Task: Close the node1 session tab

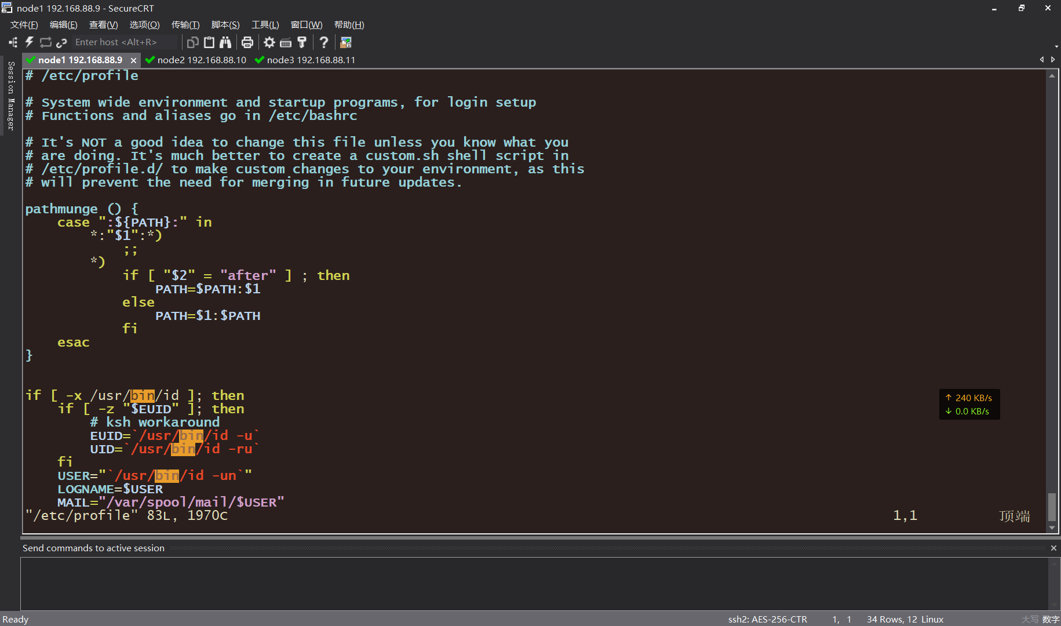Action: tap(133, 60)
